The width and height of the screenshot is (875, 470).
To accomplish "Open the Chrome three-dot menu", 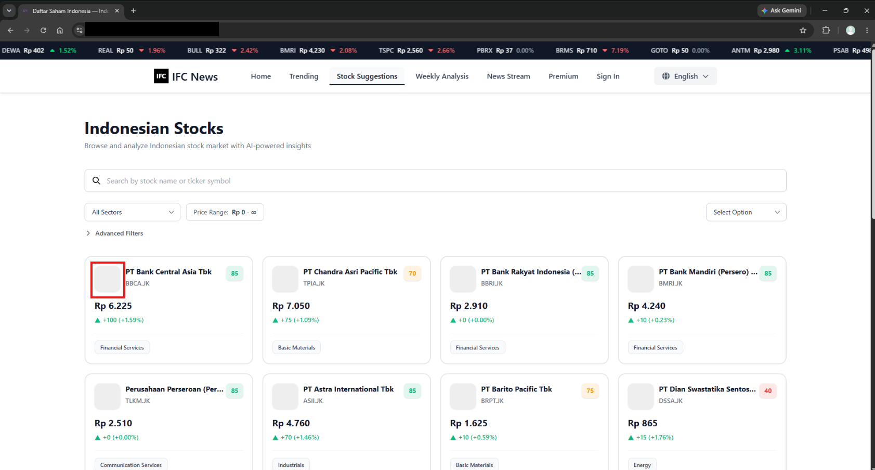I will pos(867,30).
